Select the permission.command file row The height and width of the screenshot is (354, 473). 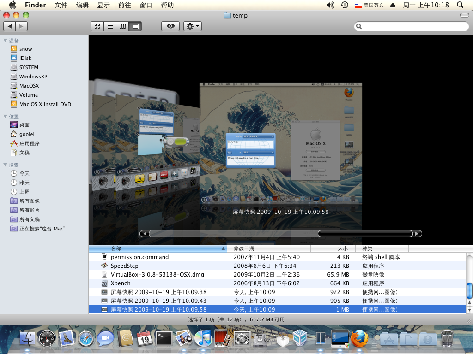coord(277,257)
